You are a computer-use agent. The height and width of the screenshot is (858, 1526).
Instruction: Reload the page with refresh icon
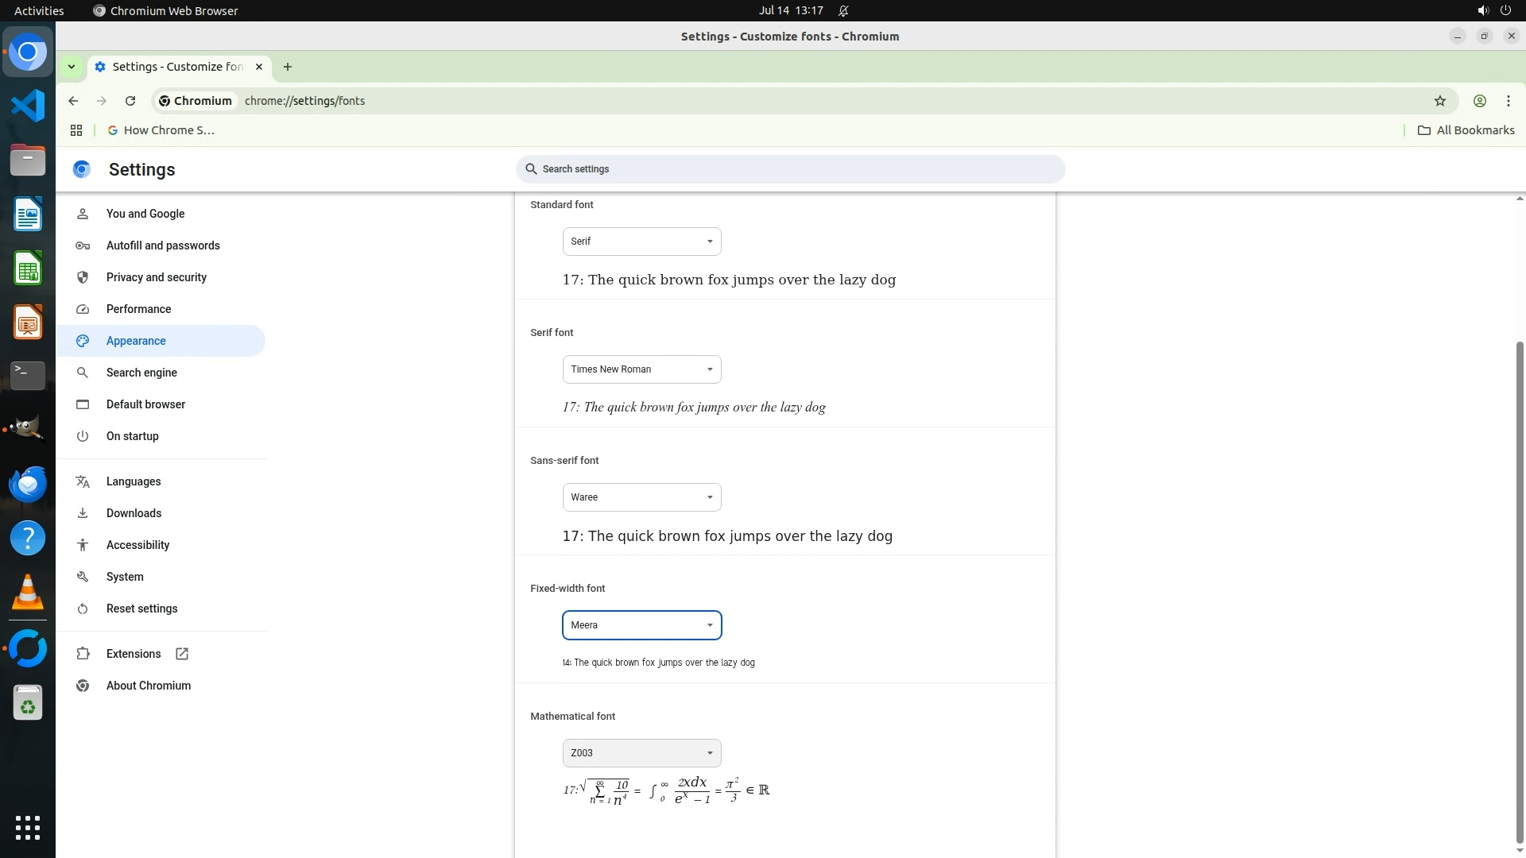point(130,101)
